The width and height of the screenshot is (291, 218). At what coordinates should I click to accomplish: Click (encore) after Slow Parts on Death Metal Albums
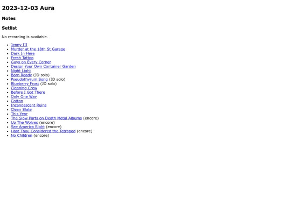tap(91, 118)
